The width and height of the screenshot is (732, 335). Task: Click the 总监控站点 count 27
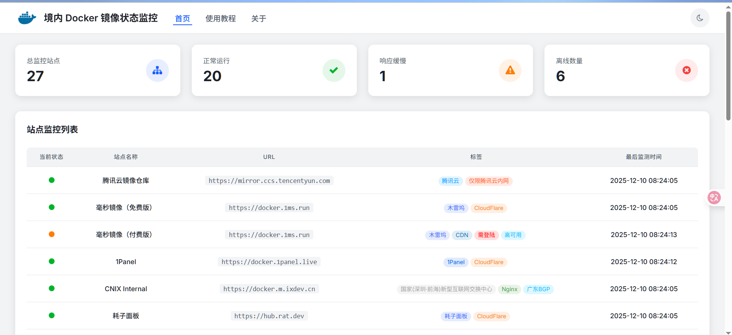(35, 76)
